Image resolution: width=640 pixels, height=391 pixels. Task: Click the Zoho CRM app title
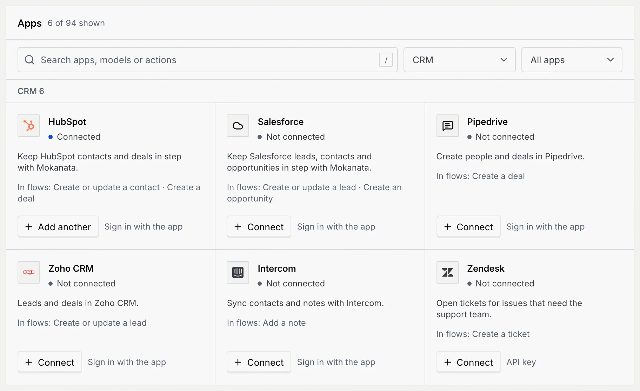click(71, 269)
